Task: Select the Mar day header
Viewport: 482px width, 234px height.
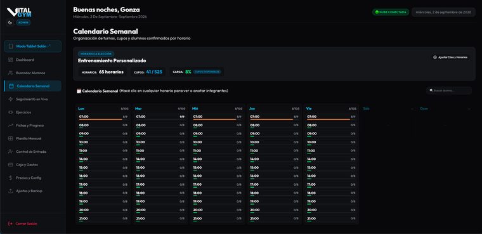Action: pos(138,108)
